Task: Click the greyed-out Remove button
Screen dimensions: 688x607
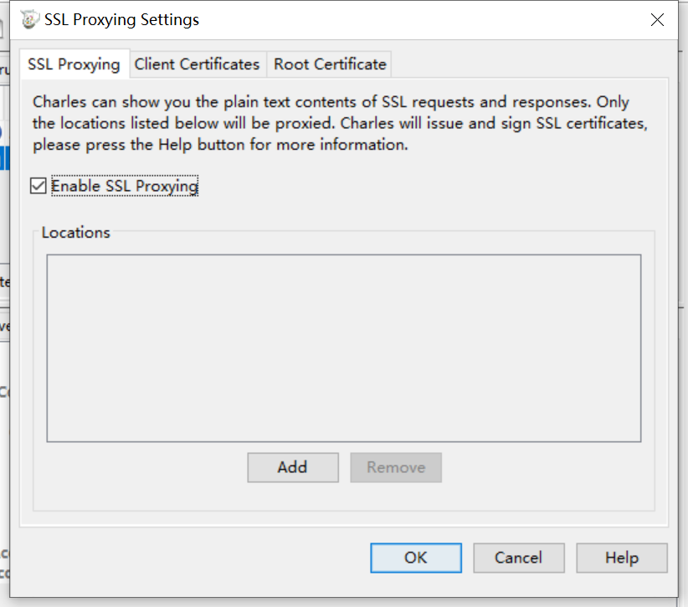Action: pos(396,467)
